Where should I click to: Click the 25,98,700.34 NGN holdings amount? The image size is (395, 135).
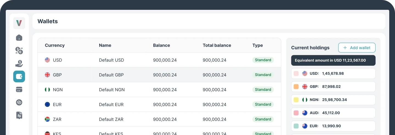(334, 100)
